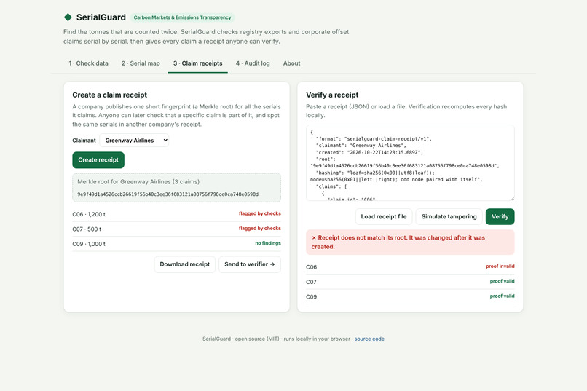This screenshot has height=391, width=587.
Task: Open the source code link in footer
Action: pyautogui.click(x=369, y=339)
